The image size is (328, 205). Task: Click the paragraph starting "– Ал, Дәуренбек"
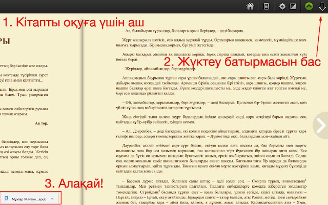(x=211, y=134)
